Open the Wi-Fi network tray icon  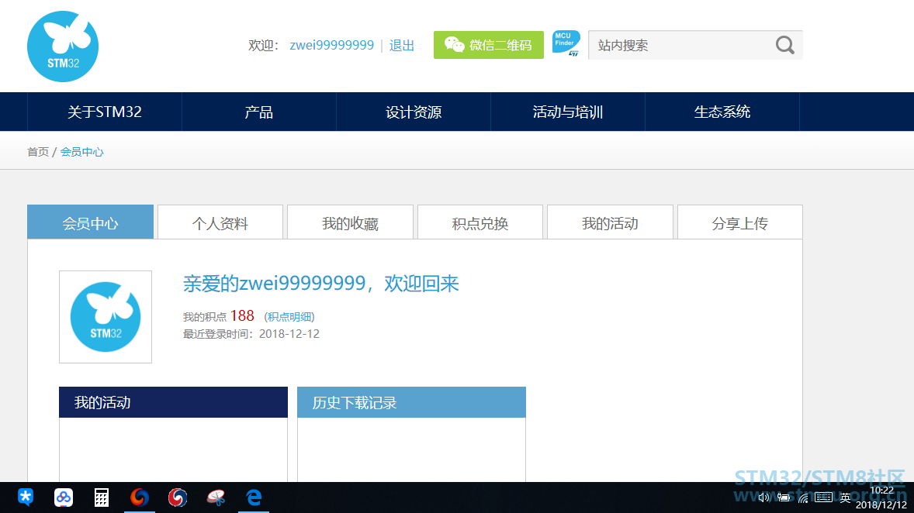[803, 498]
